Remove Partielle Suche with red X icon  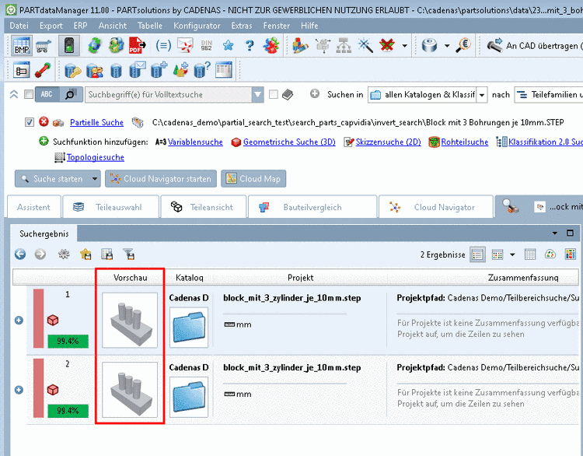(x=44, y=122)
